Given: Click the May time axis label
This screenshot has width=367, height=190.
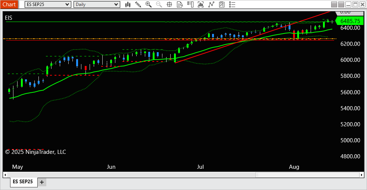Looking at the screenshot, I should tap(18, 167).
